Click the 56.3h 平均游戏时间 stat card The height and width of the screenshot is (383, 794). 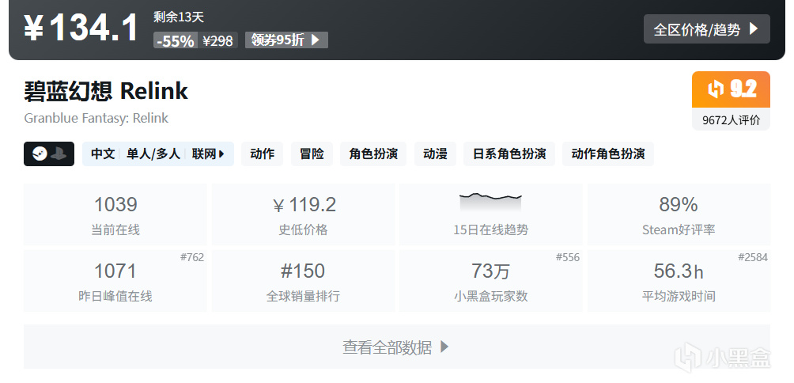pyautogui.click(x=679, y=281)
